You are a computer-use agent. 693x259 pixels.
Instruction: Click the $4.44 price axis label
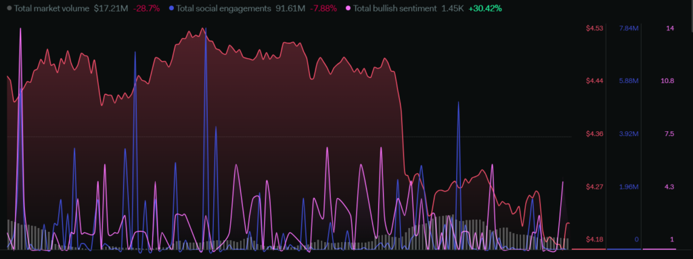click(594, 81)
